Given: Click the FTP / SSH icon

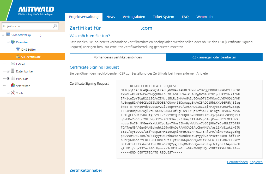Looking at the screenshot, I should pyautogui.click(x=13, y=78).
